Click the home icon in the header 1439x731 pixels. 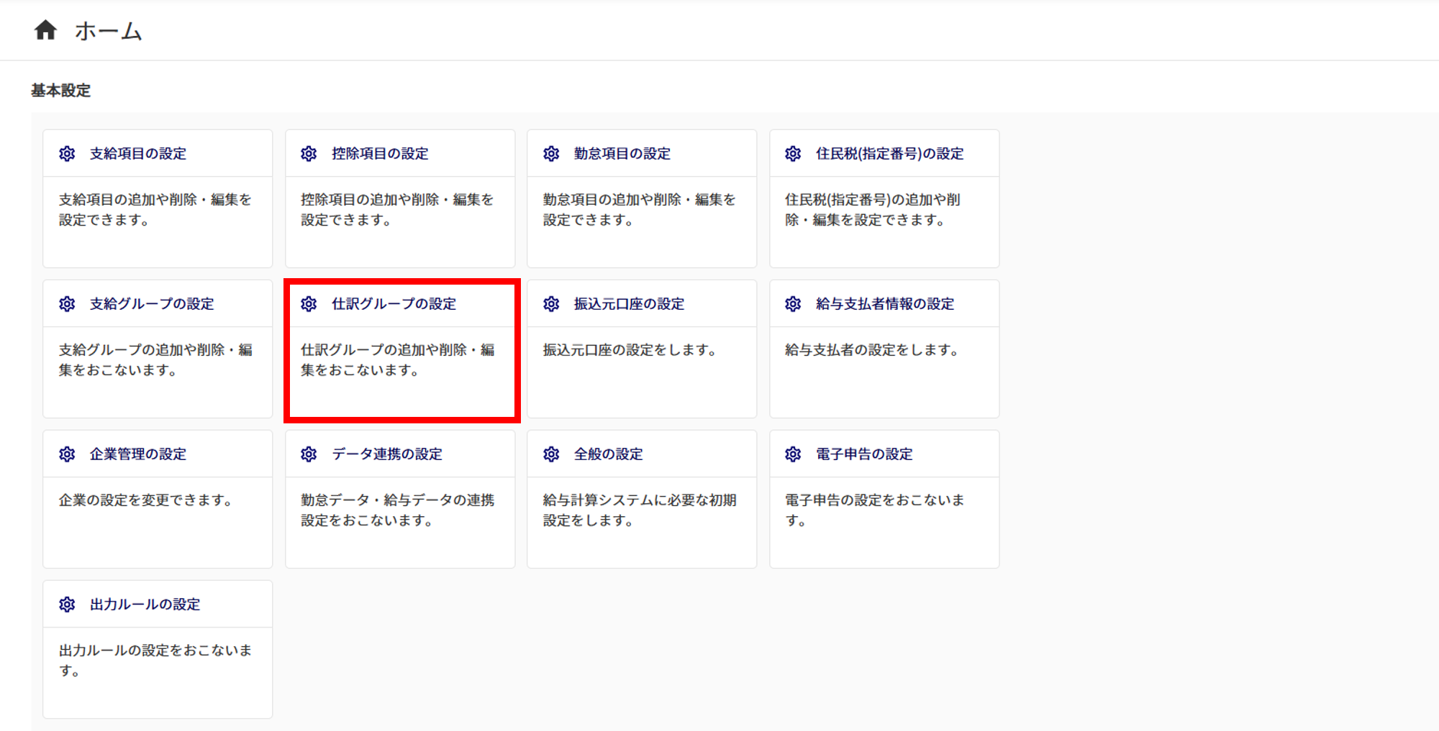click(45, 30)
